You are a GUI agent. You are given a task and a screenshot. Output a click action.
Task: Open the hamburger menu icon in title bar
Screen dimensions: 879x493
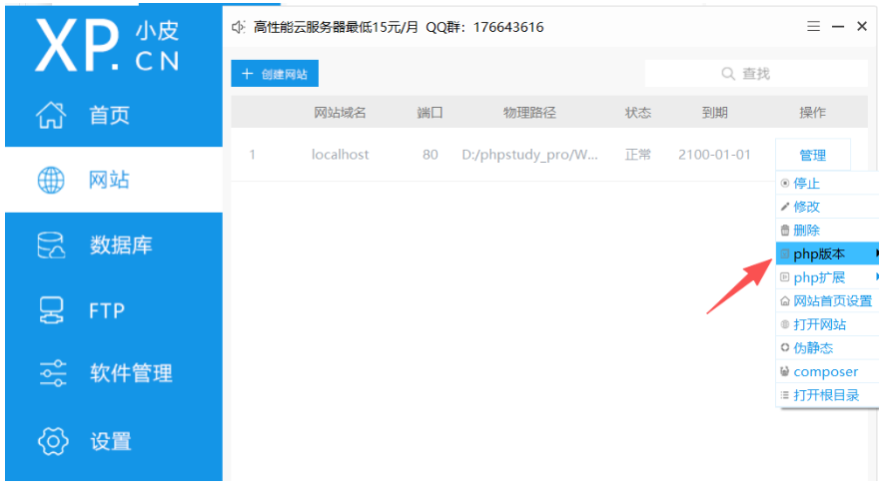(x=813, y=26)
